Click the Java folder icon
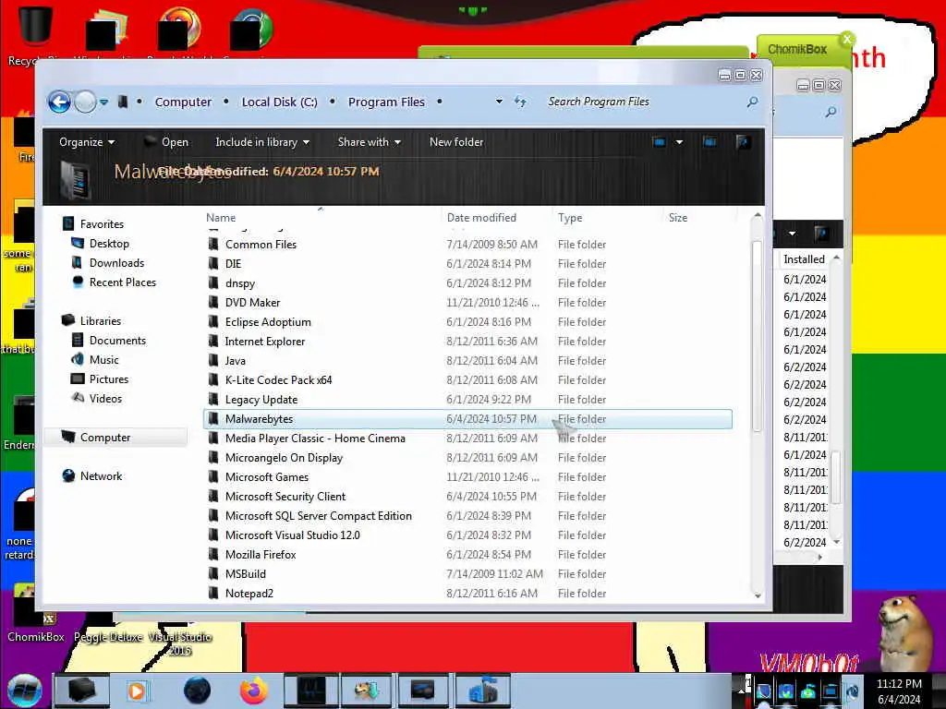Screen dimensions: 946x709 [213, 361]
